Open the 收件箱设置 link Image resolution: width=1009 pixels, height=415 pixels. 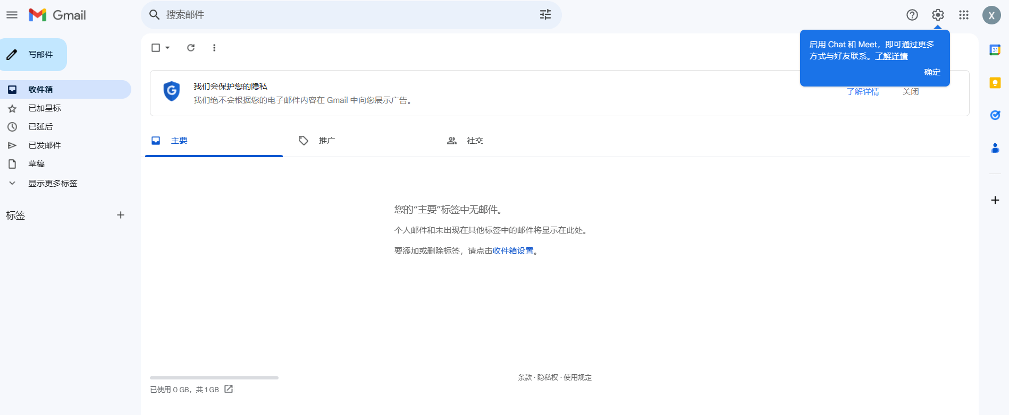coord(513,251)
